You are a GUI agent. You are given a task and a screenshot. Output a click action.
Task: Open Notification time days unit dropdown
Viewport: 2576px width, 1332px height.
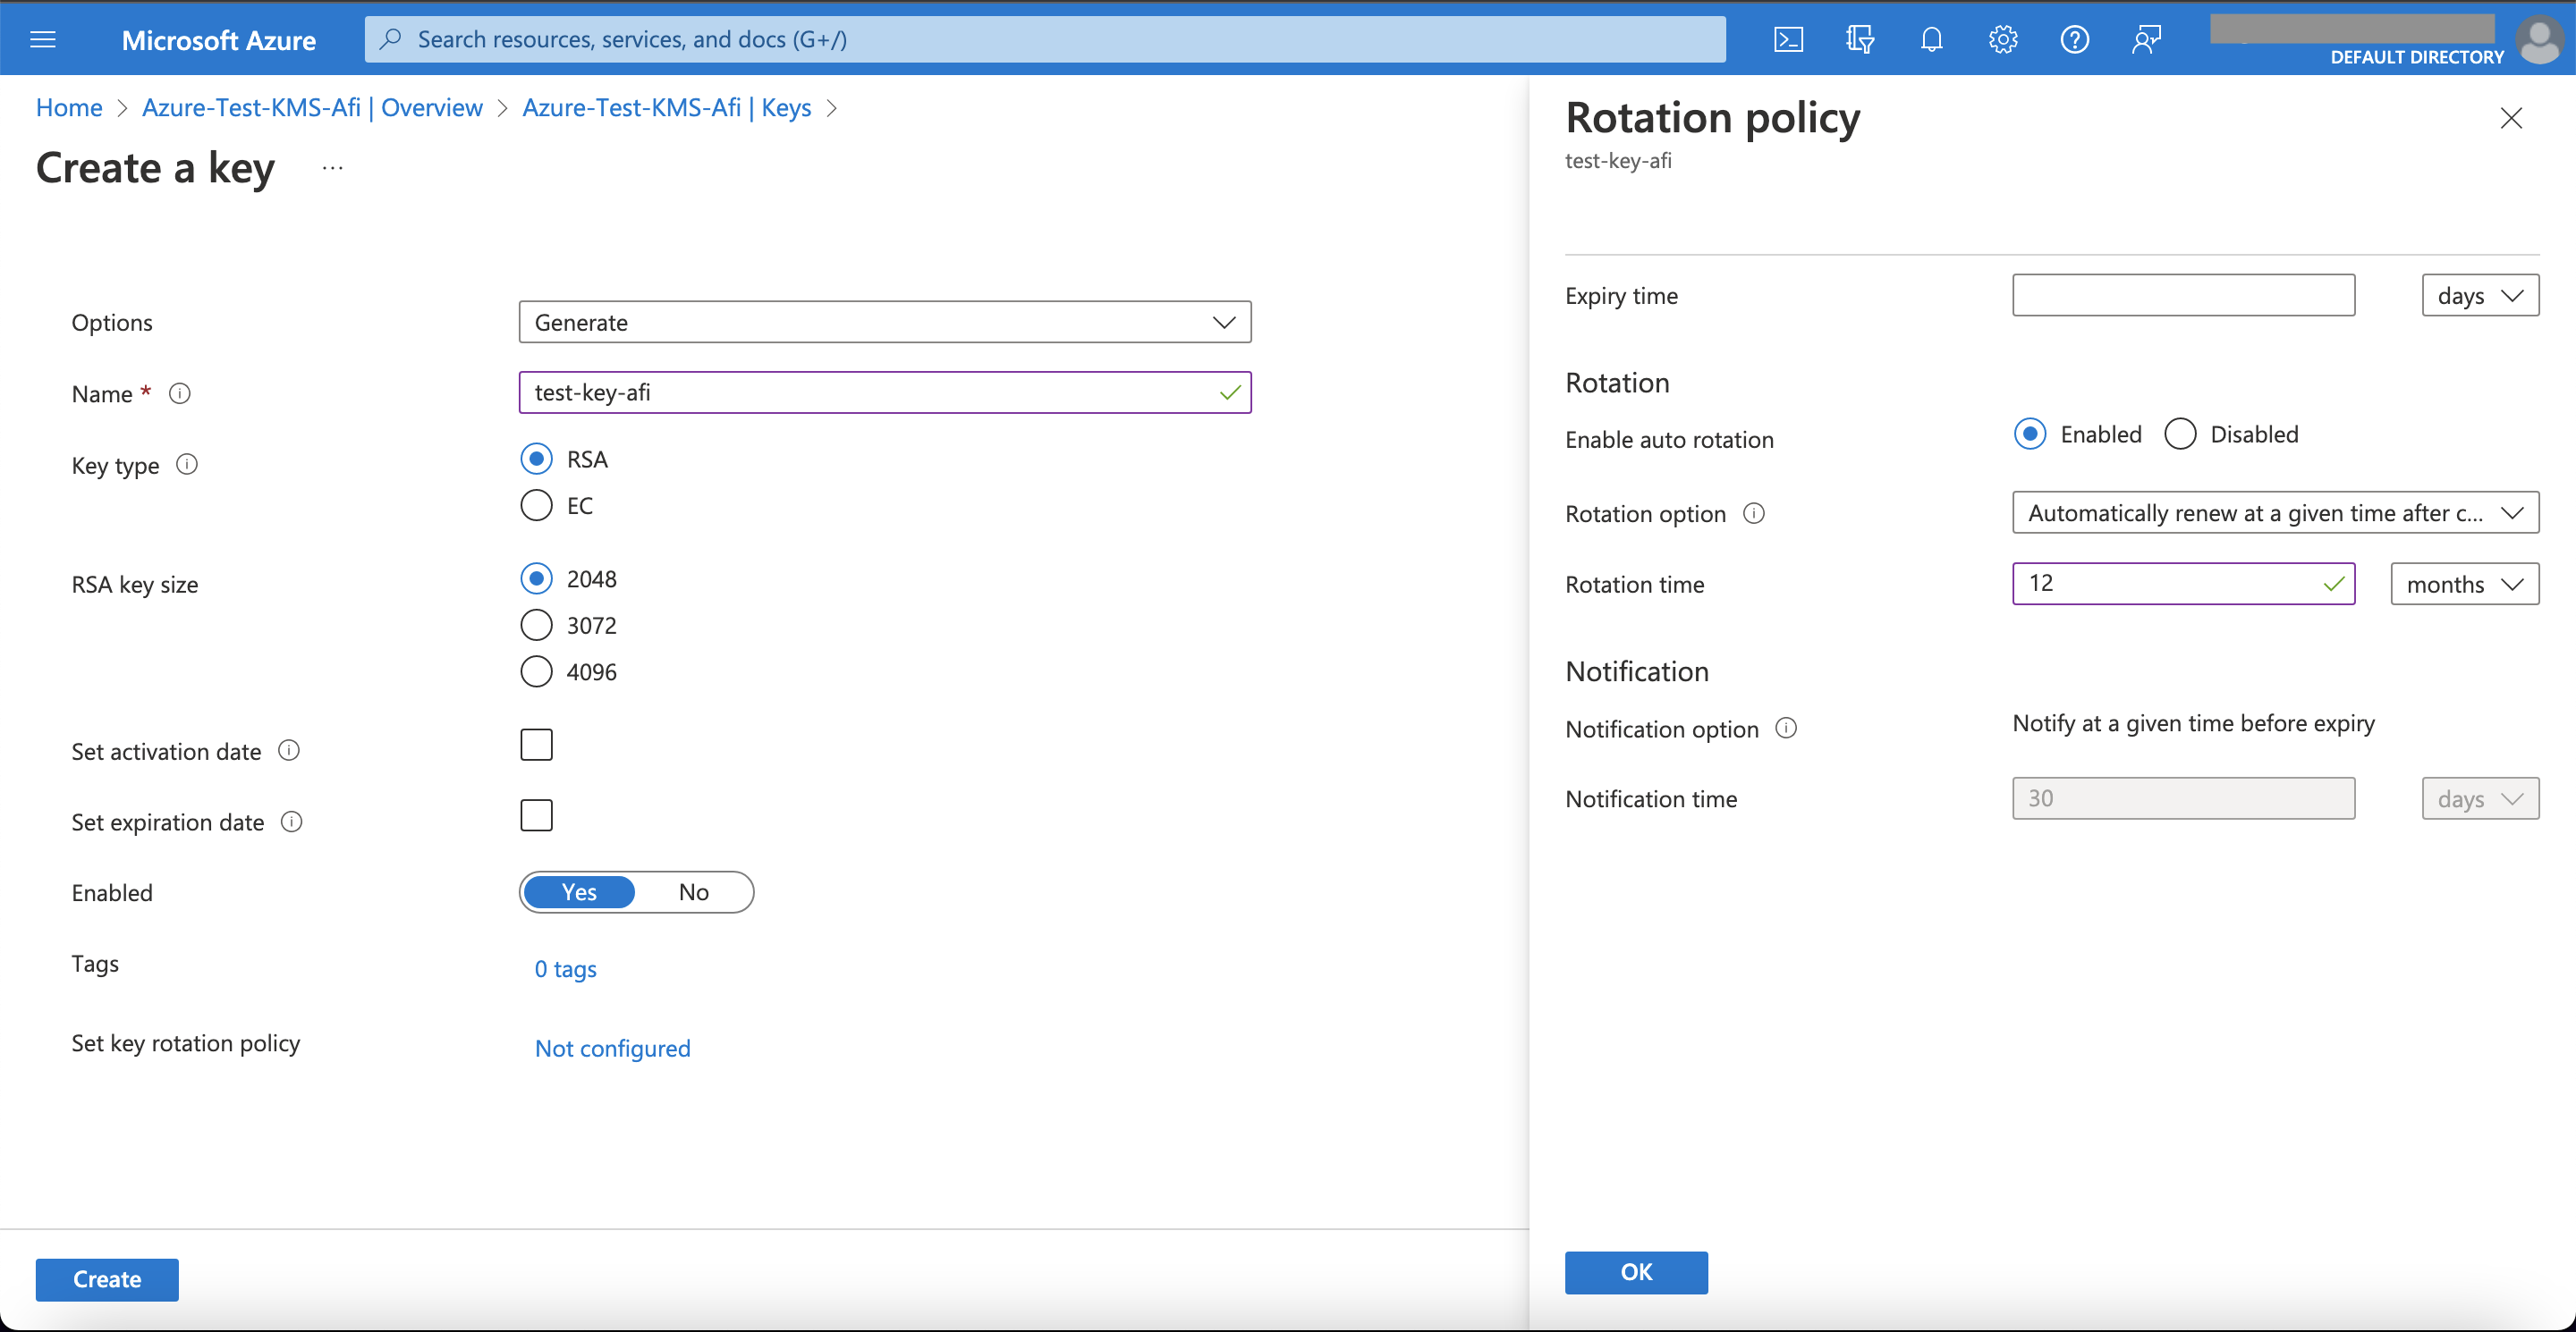coord(2480,798)
